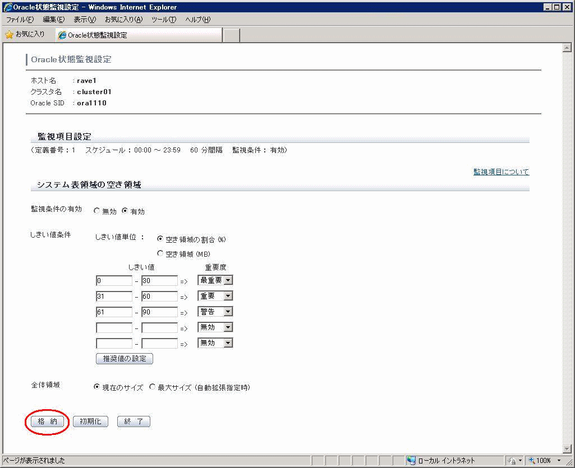Screen dimensions: 575x468
Task: Select 無効 for 監視条件の有効
Action: (x=97, y=211)
